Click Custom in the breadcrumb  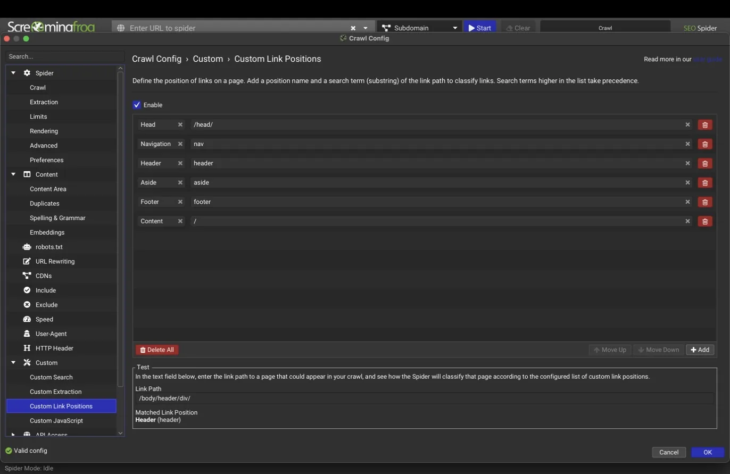tap(208, 59)
